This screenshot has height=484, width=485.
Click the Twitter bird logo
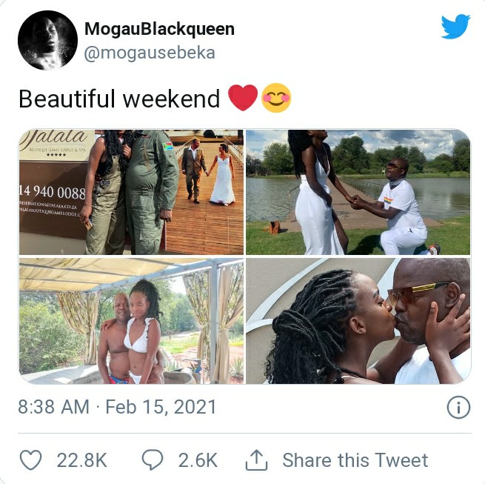coord(455,27)
